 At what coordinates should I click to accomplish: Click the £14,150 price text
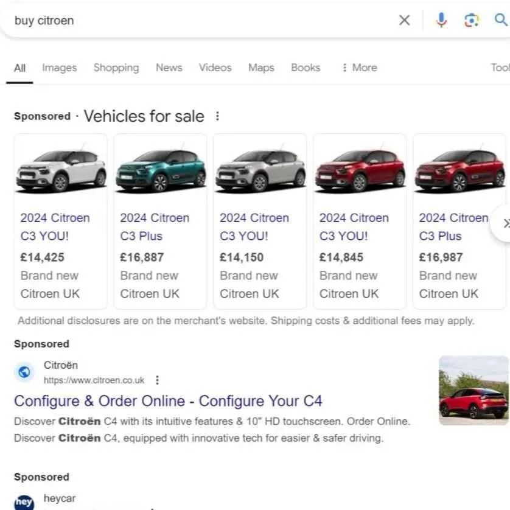(x=242, y=257)
